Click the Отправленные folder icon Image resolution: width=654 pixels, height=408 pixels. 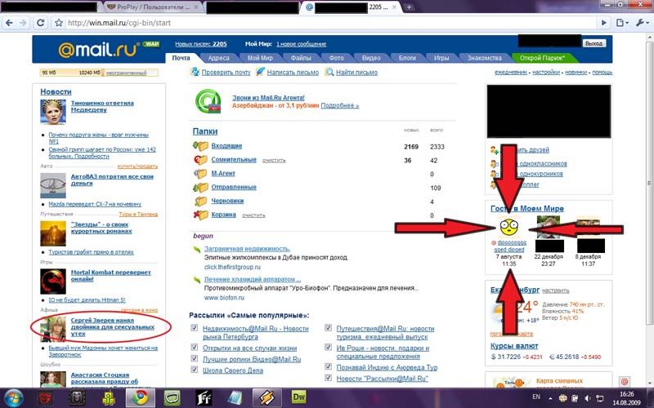click(200, 188)
